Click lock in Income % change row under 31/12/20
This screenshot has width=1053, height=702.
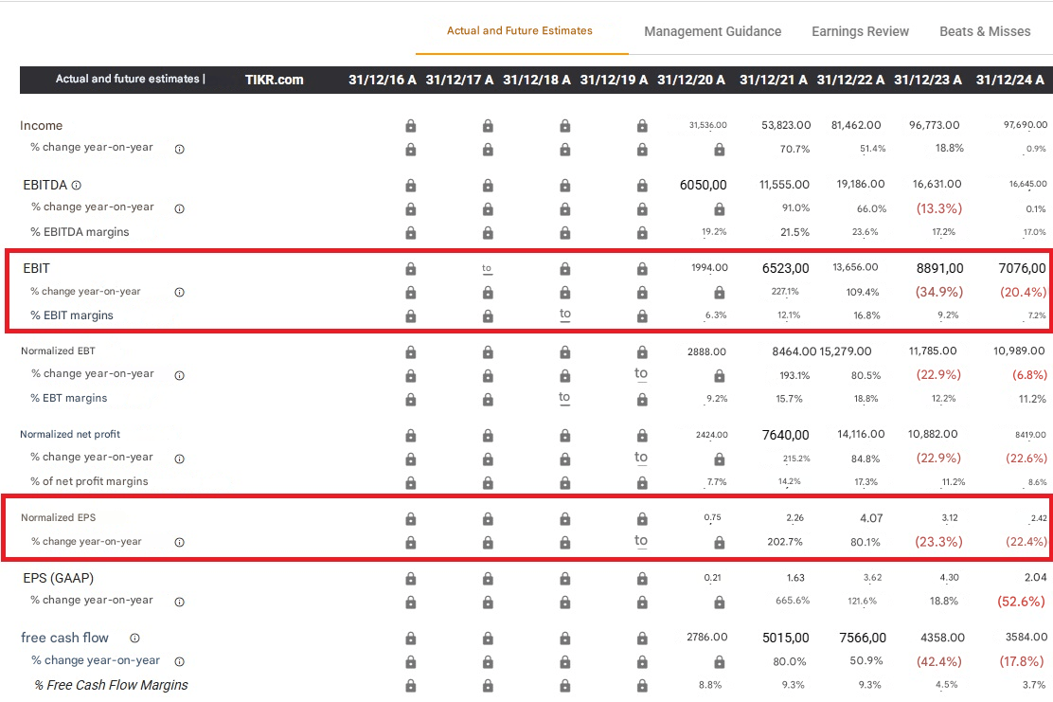tap(719, 150)
